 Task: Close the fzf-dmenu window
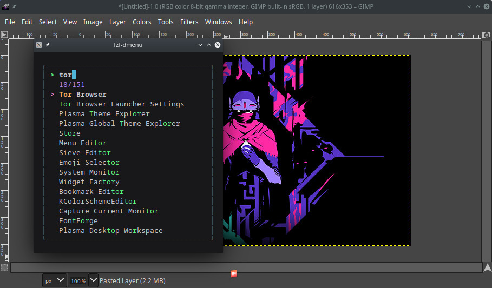[218, 45]
